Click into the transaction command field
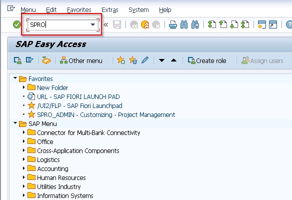This screenshot has height=200, width=292. [x=59, y=24]
